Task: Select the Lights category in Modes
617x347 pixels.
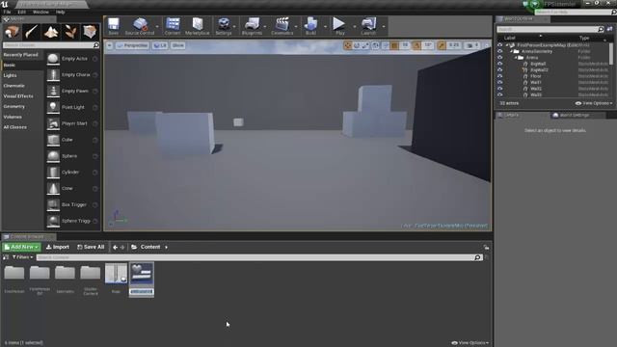Action: (11, 75)
